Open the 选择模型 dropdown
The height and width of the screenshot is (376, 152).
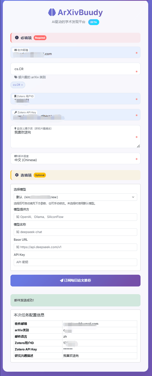75,197
